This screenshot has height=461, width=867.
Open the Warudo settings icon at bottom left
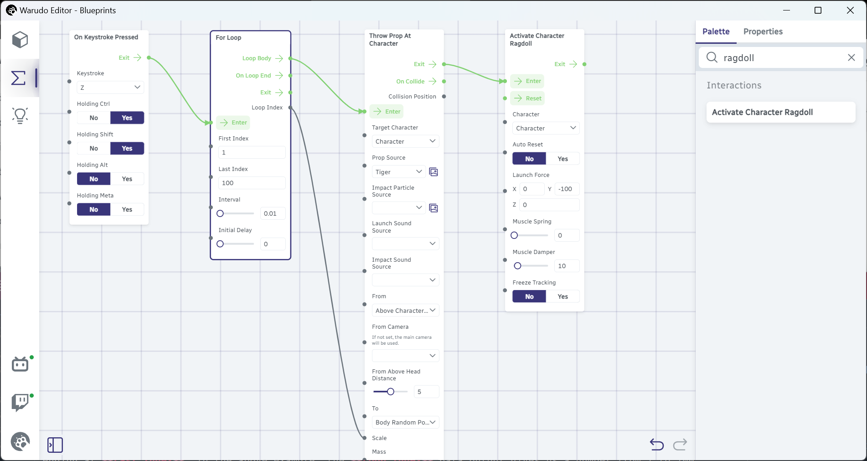click(20, 441)
